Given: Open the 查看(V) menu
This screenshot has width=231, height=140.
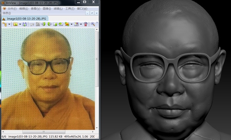Looking at the screenshot, I should tap(35, 9).
